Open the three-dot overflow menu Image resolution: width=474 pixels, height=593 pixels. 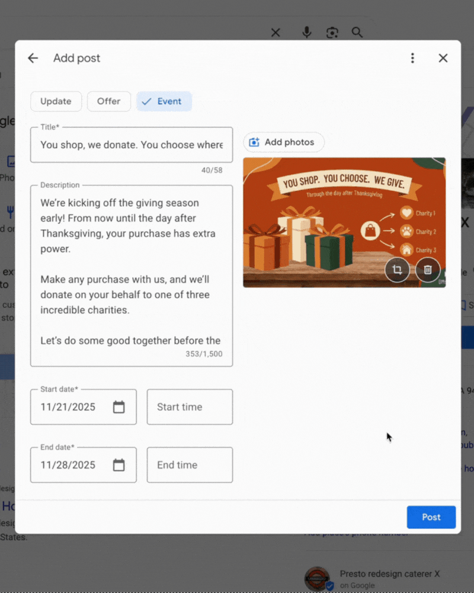(412, 58)
